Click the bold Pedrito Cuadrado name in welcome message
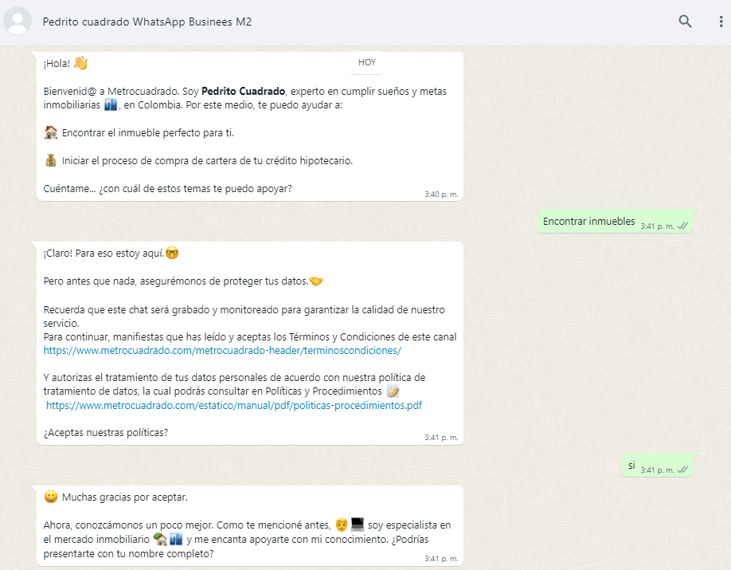The width and height of the screenshot is (731, 570). pos(243,91)
